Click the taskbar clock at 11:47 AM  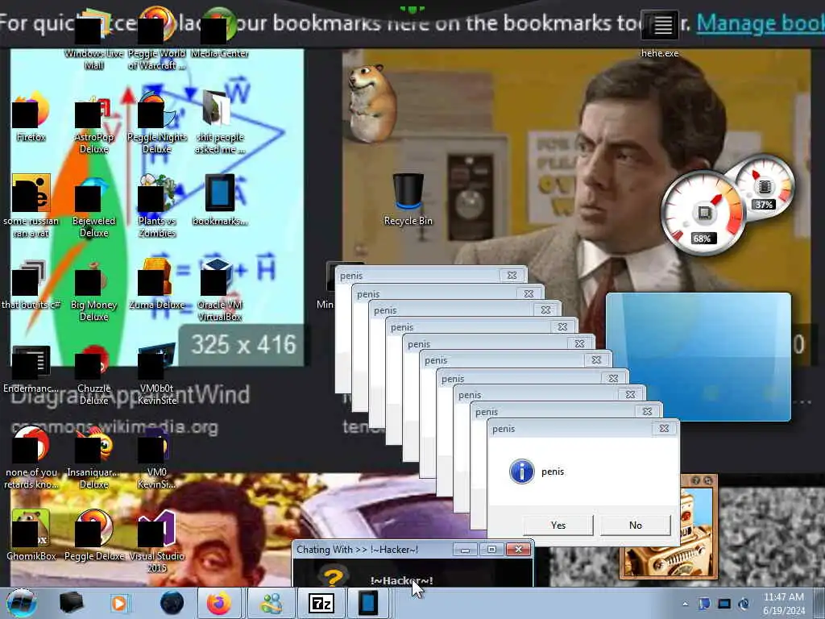click(x=784, y=604)
